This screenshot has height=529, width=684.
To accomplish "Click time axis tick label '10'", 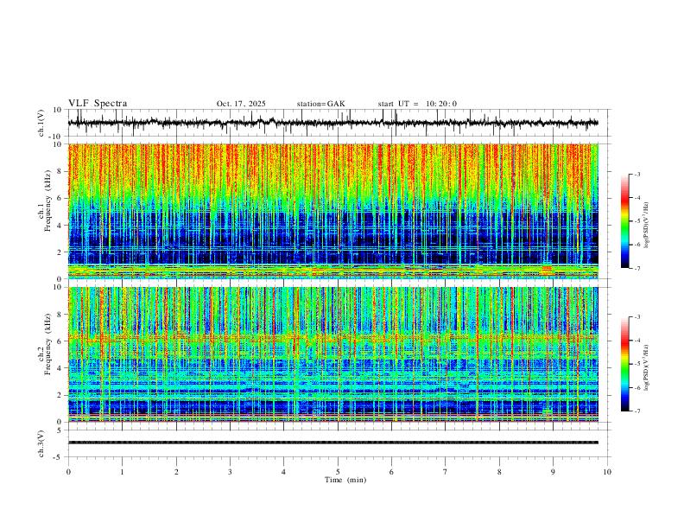I will coord(607,472).
